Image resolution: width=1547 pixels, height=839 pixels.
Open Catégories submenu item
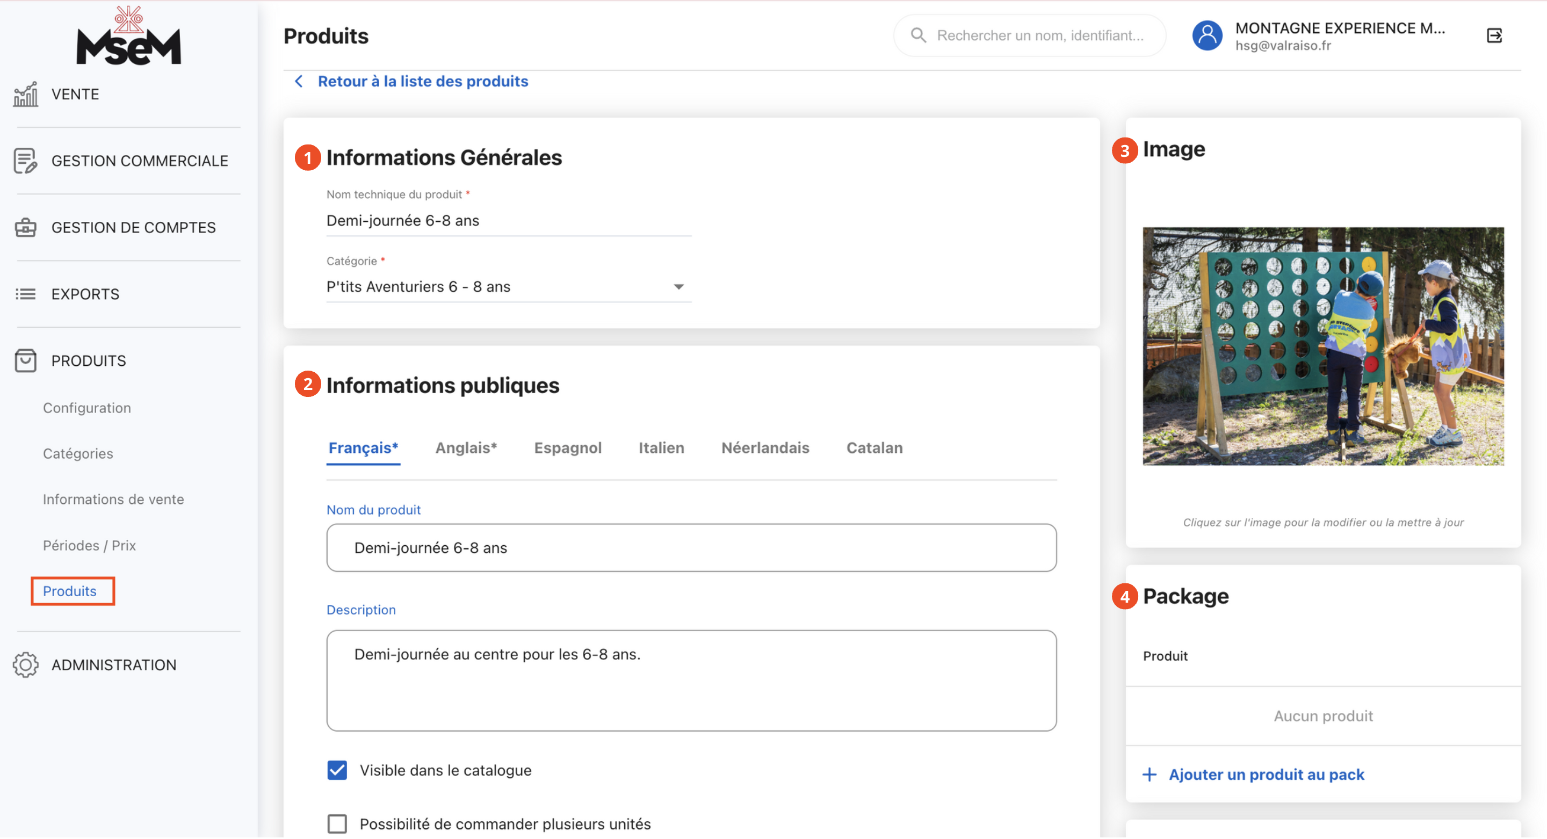click(x=78, y=453)
